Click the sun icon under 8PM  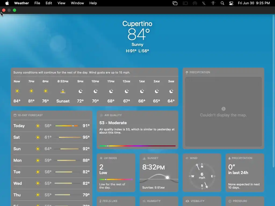[45, 91]
